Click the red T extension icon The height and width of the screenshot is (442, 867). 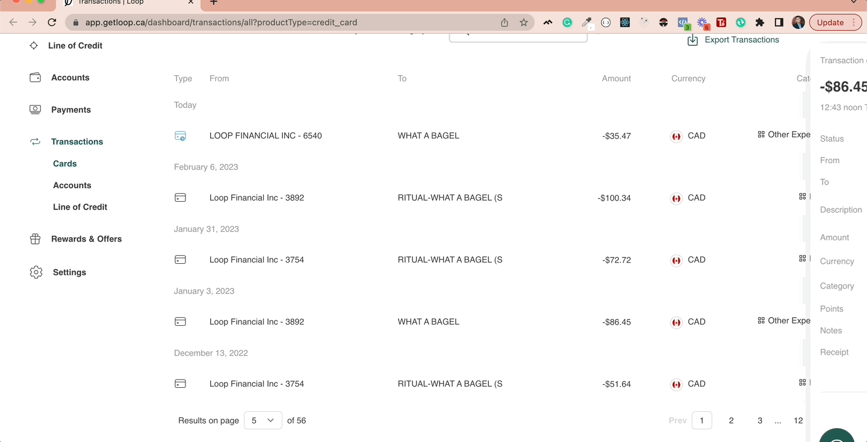click(721, 22)
